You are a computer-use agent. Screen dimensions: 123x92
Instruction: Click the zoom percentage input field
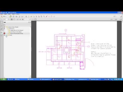click(x=26, y=19)
